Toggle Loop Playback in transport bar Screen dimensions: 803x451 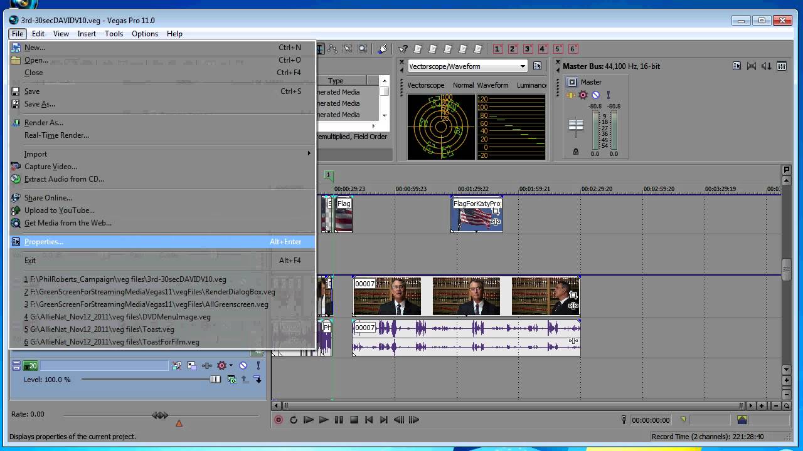(294, 420)
